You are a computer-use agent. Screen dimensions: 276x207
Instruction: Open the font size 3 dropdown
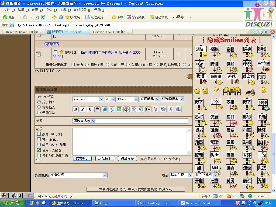tap(110, 99)
